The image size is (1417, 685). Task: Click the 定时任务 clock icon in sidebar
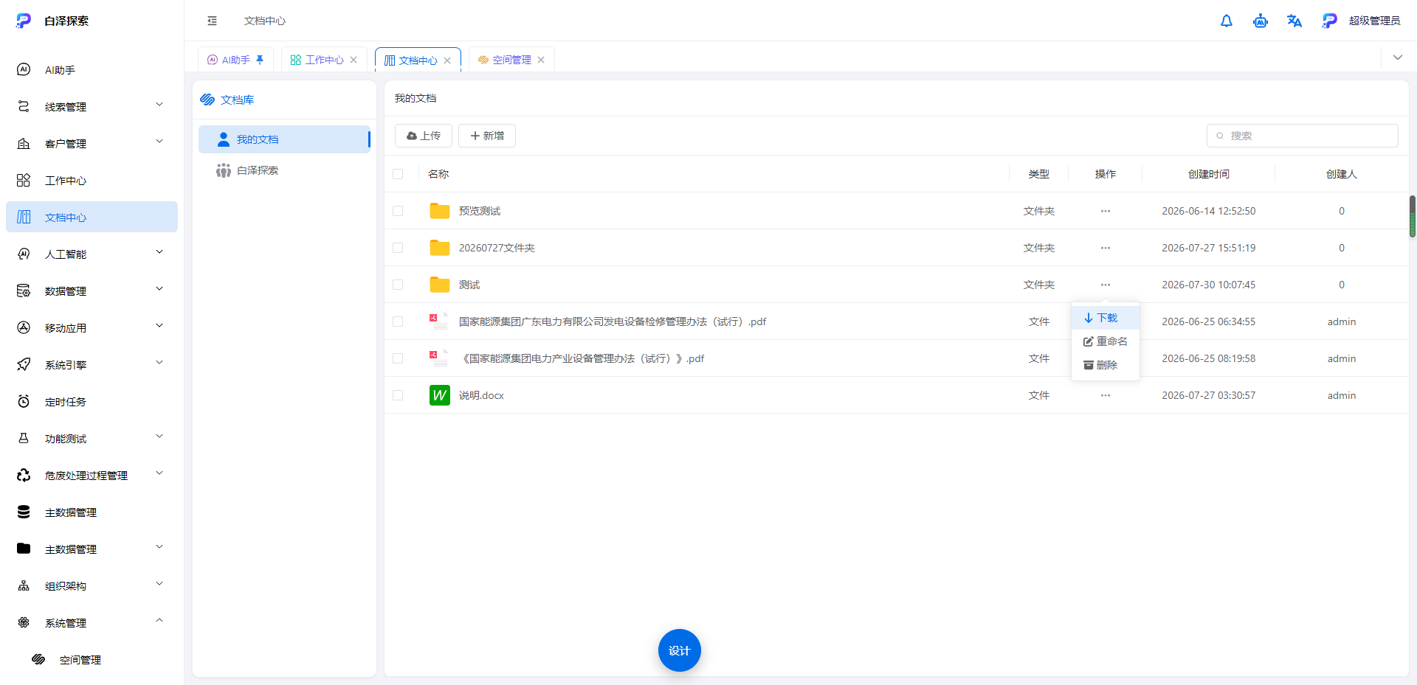[24, 401]
